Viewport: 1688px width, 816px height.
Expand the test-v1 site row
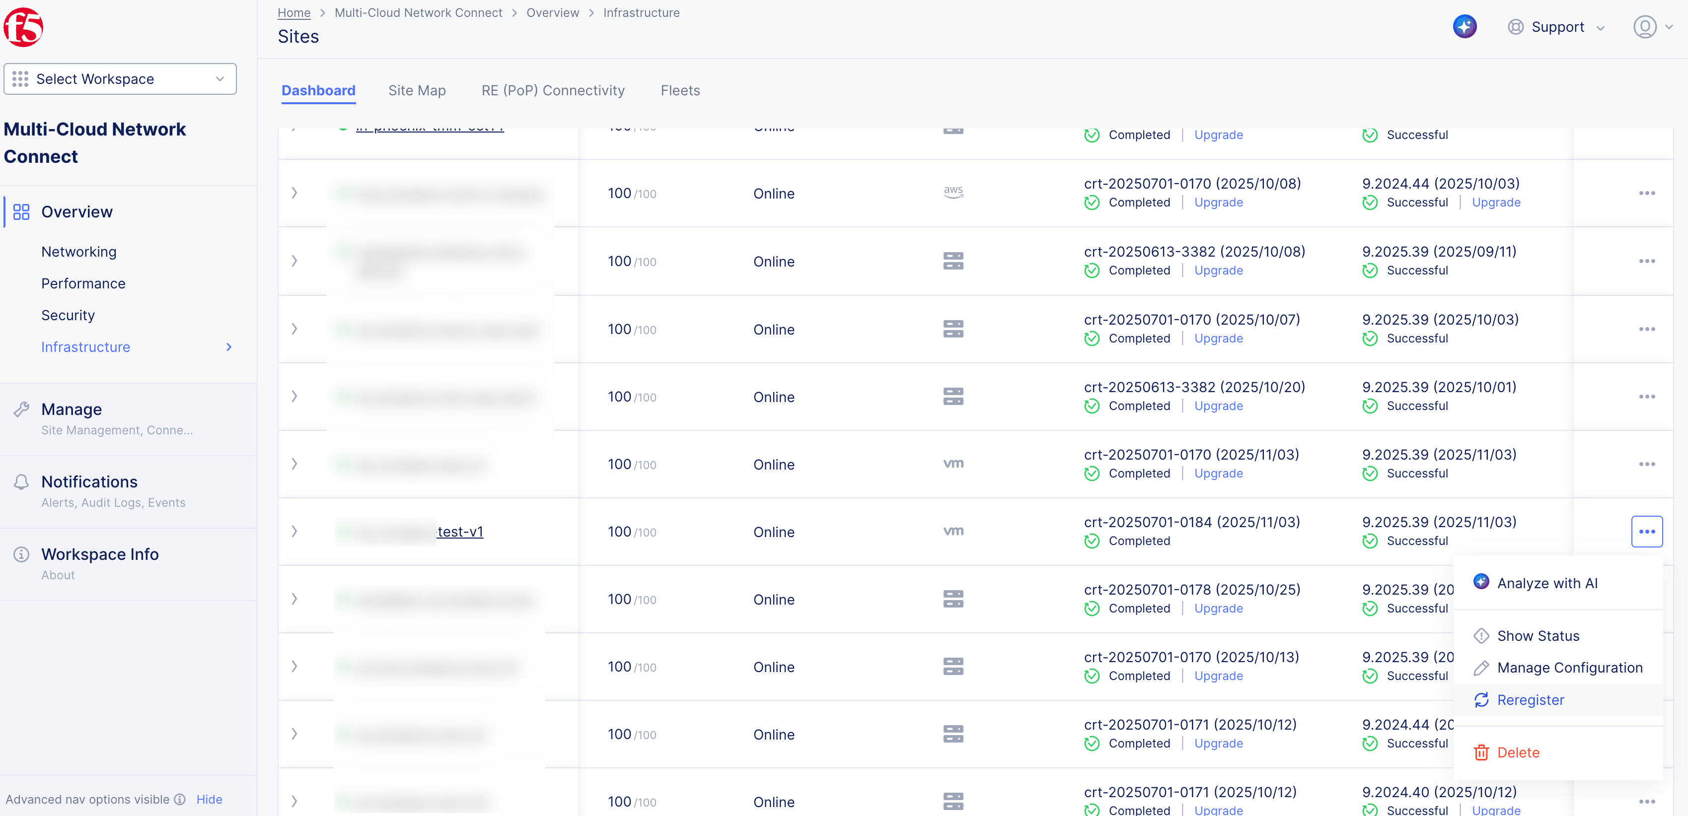coord(294,531)
